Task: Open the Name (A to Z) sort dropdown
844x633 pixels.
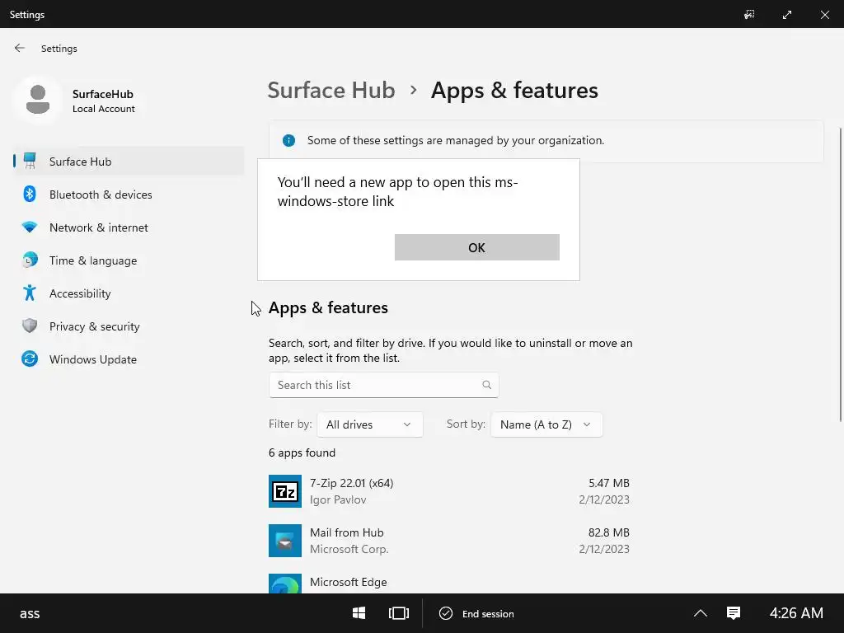Action: click(x=546, y=424)
